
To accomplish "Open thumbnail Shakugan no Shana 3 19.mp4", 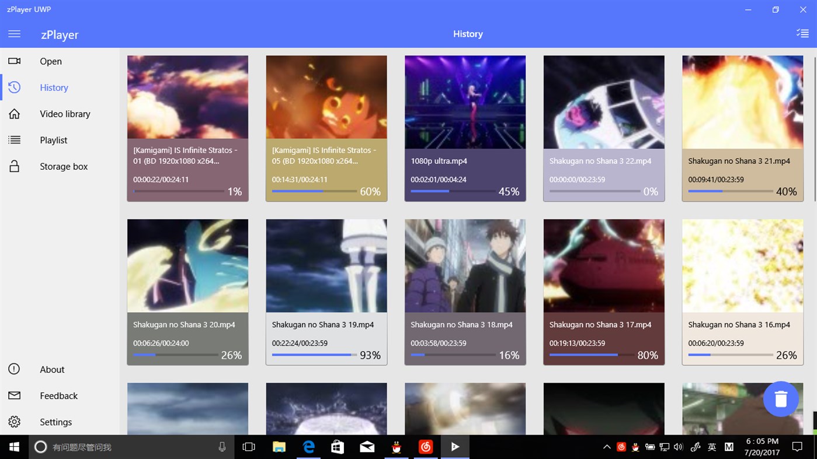I will [x=326, y=265].
